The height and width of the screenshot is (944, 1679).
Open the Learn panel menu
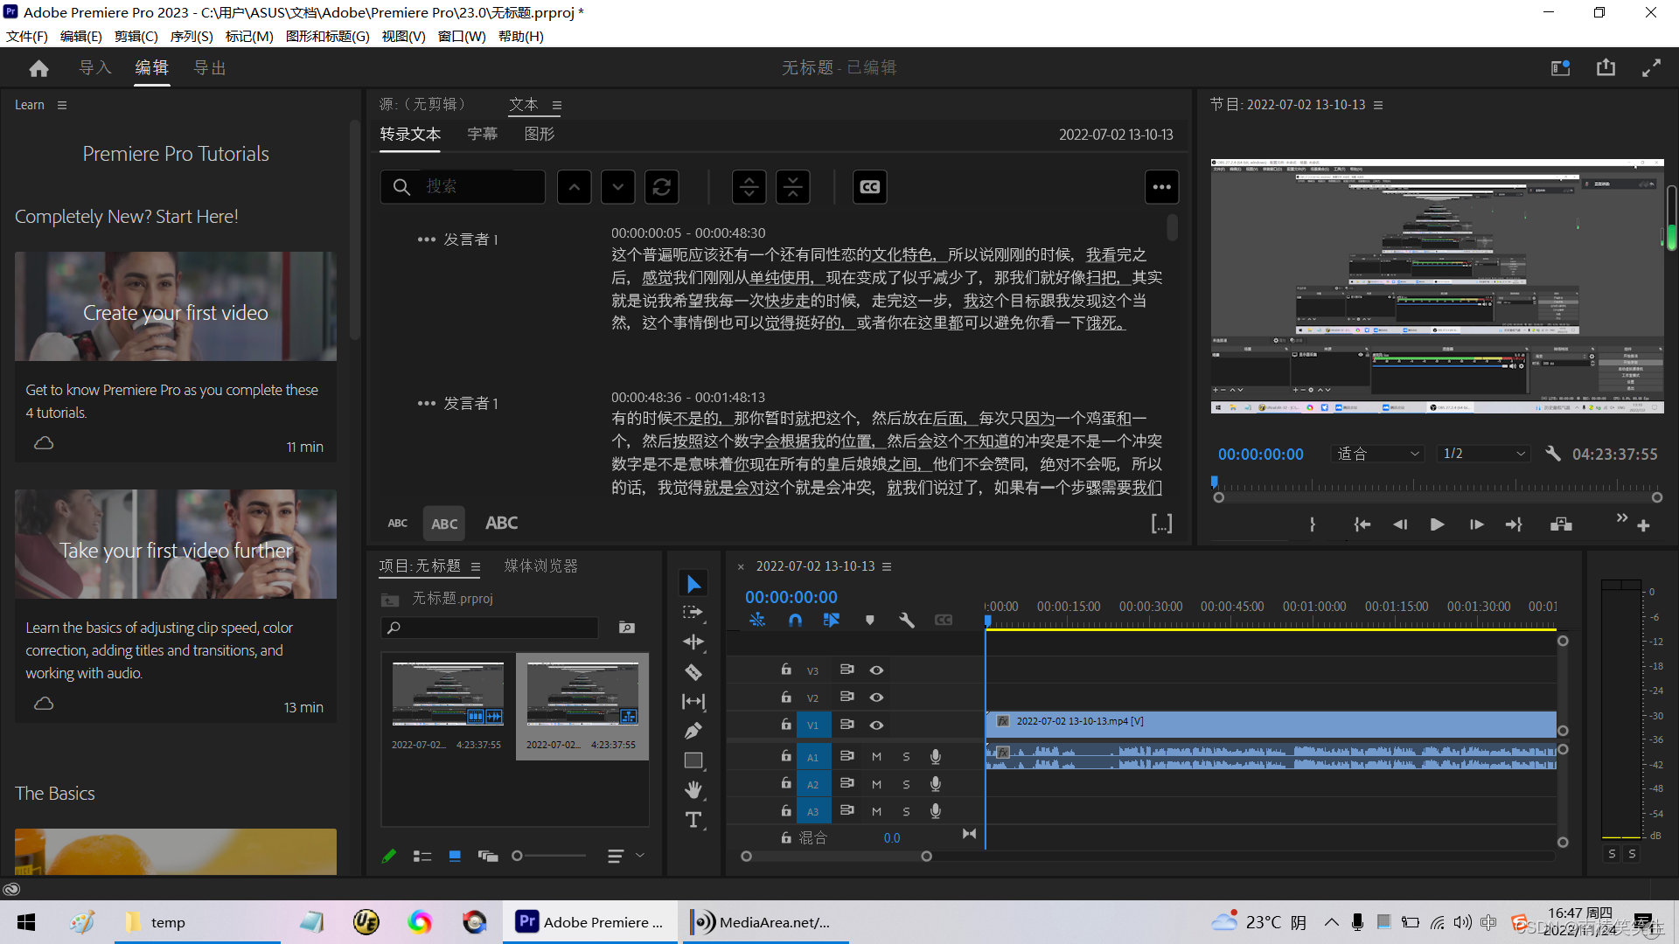click(61, 105)
